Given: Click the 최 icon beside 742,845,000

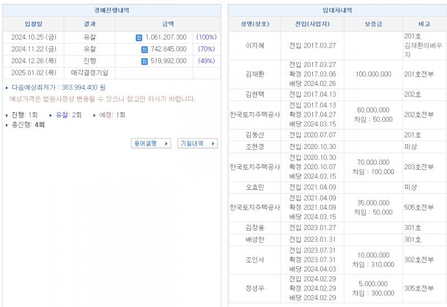Looking at the screenshot, I should [x=144, y=49].
